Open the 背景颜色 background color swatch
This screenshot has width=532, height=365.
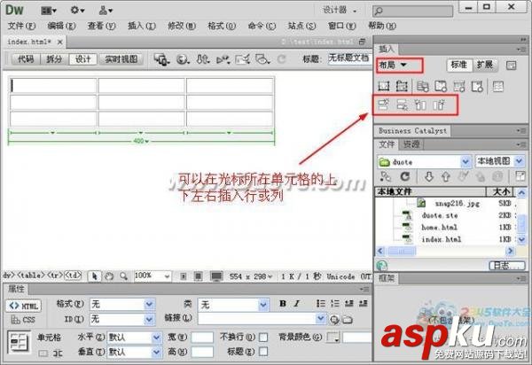pos(333,337)
